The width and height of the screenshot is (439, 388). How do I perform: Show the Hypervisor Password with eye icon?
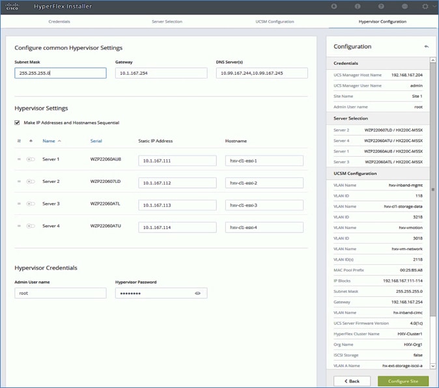197,294
